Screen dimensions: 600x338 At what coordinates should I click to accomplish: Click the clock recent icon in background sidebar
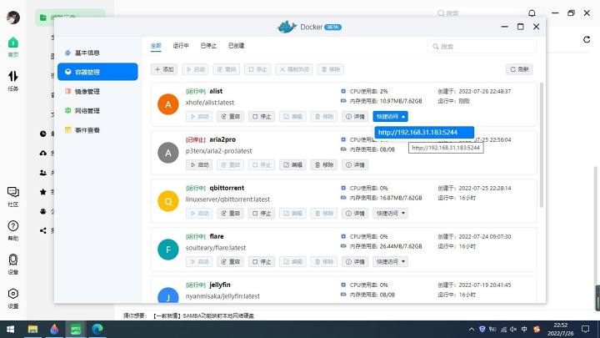43,134
